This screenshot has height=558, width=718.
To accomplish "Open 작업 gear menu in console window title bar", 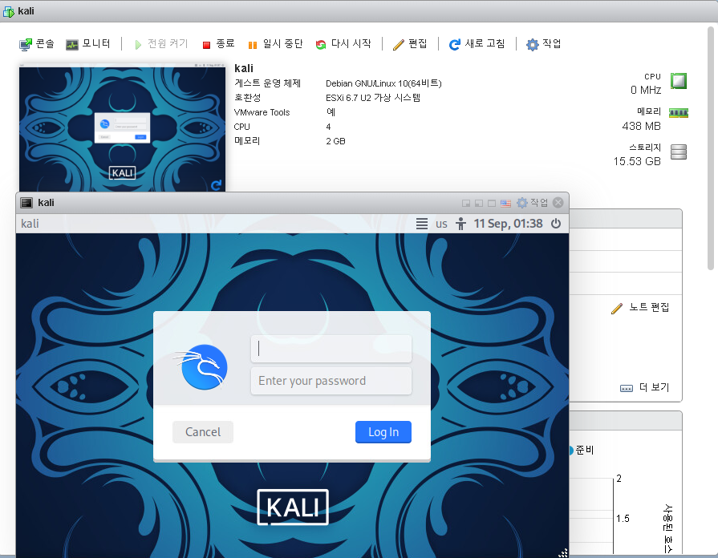I will coord(532,203).
